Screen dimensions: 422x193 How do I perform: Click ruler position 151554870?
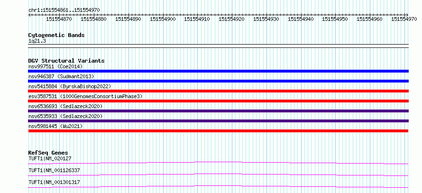pos(59,19)
